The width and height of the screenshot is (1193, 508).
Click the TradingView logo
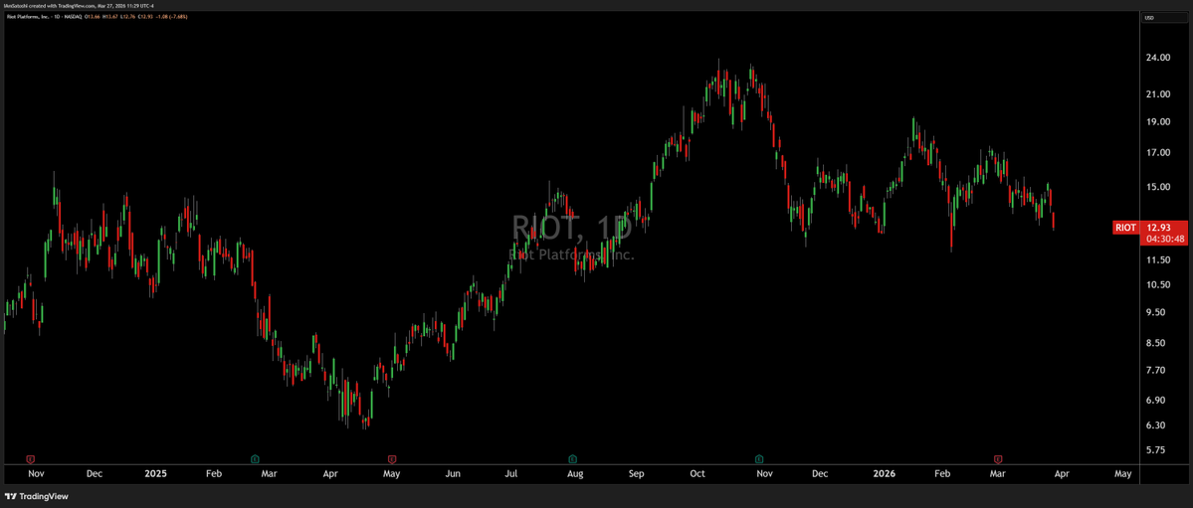point(37,497)
